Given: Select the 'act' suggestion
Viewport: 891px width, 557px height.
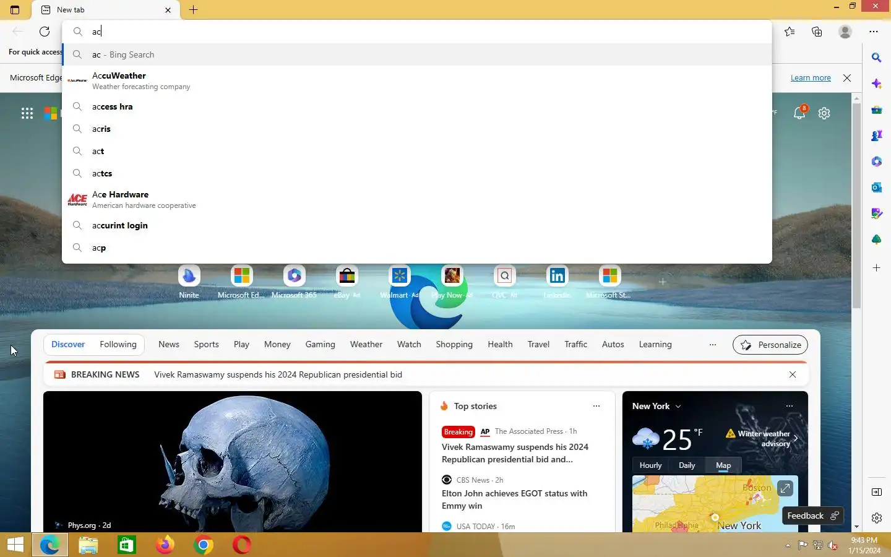Looking at the screenshot, I should pos(417,151).
